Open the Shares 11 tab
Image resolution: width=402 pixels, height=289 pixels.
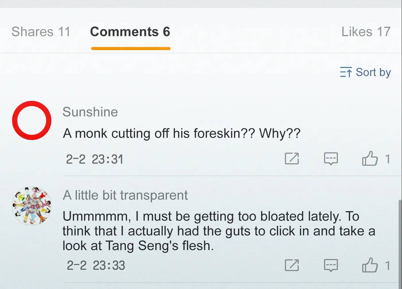pyautogui.click(x=41, y=32)
